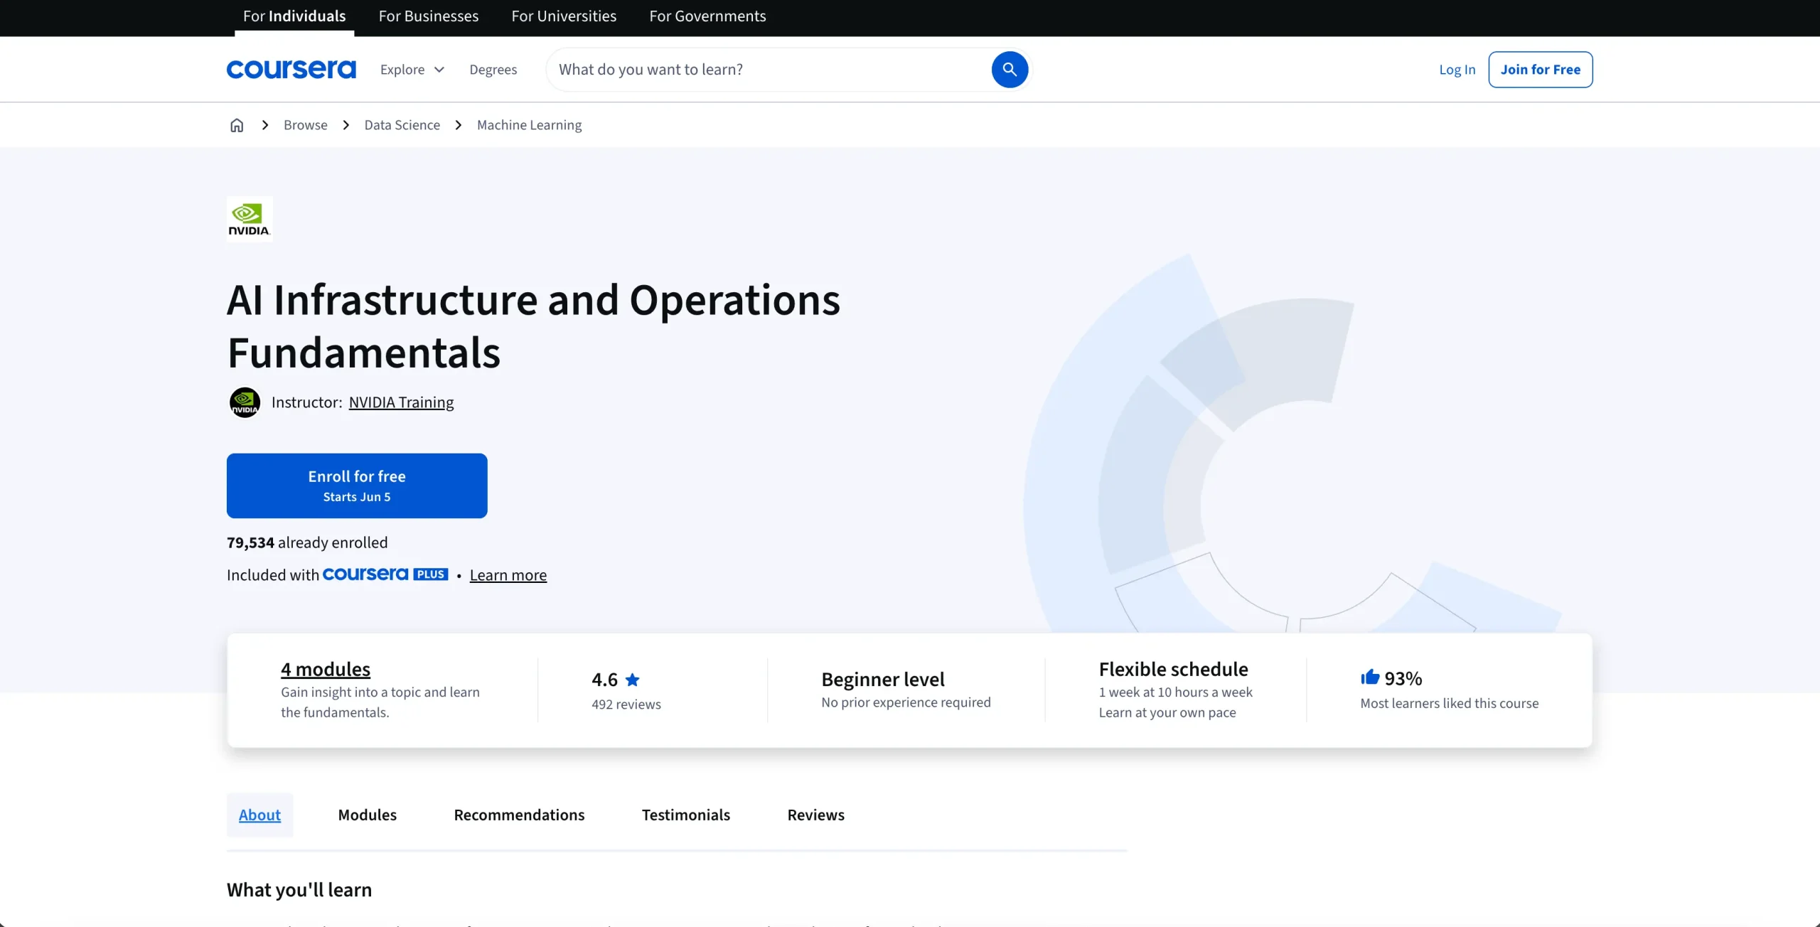Go to Browse breadcrumb
1820x927 pixels.
[306, 125]
